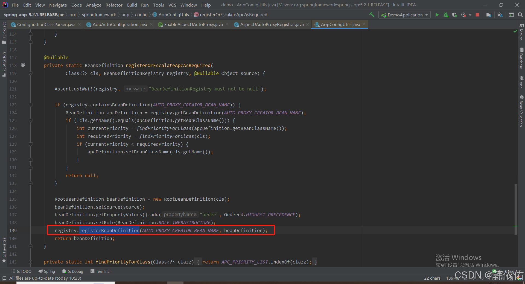Image resolution: width=525 pixels, height=284 pixels.
Task: Open the Structure tool window
Action: tap(4, 64)
